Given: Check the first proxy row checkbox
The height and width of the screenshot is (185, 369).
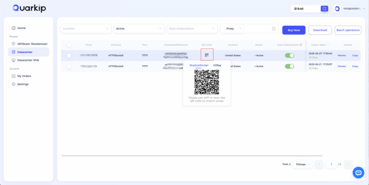Looking at the screenshot, I should pos(69,56).
